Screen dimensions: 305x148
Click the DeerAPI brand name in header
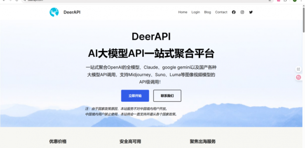[x=72, y=12]
